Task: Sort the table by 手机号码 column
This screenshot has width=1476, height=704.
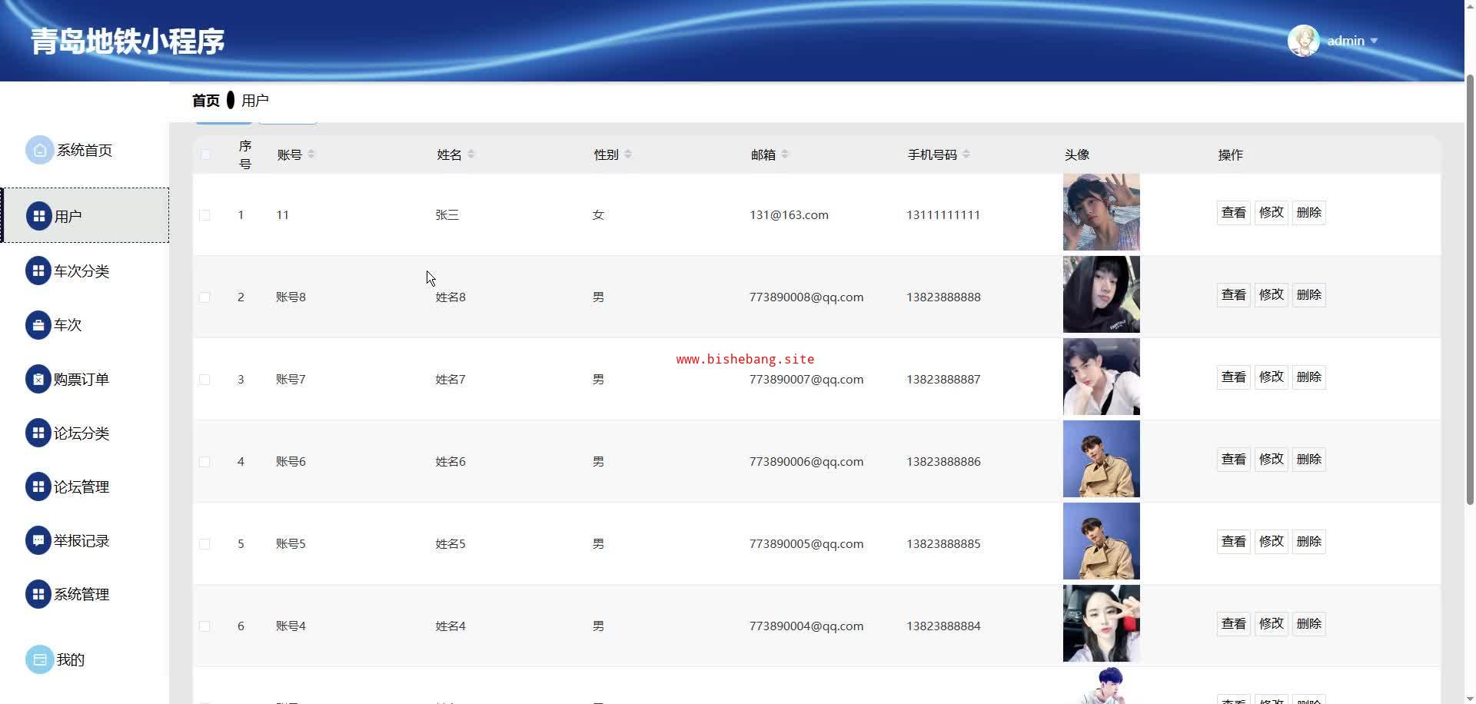Action: tap(966, 154)
